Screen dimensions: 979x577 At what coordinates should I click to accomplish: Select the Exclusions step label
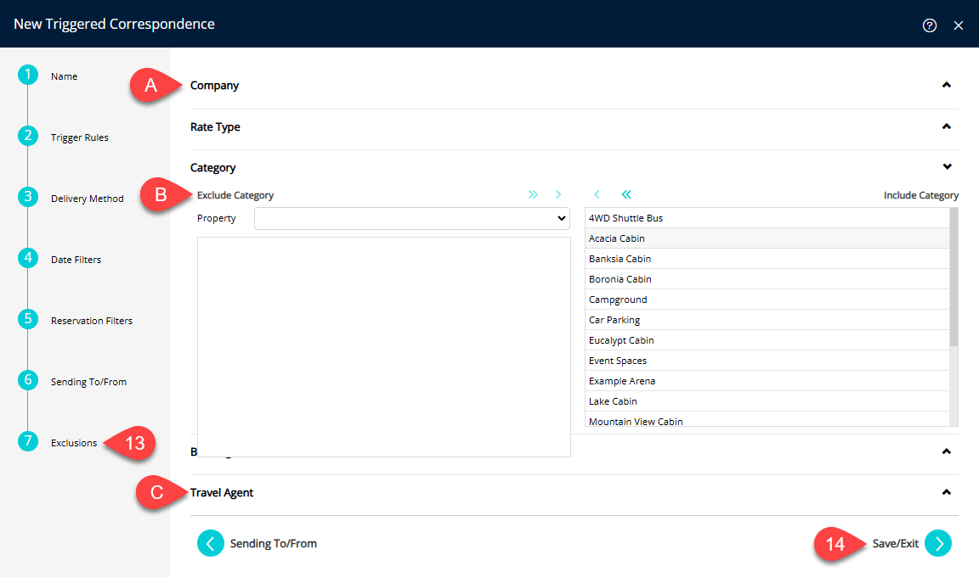pos(74,443)
